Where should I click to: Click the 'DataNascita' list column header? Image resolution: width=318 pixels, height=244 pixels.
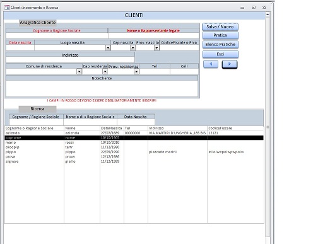tap(112, 128)
